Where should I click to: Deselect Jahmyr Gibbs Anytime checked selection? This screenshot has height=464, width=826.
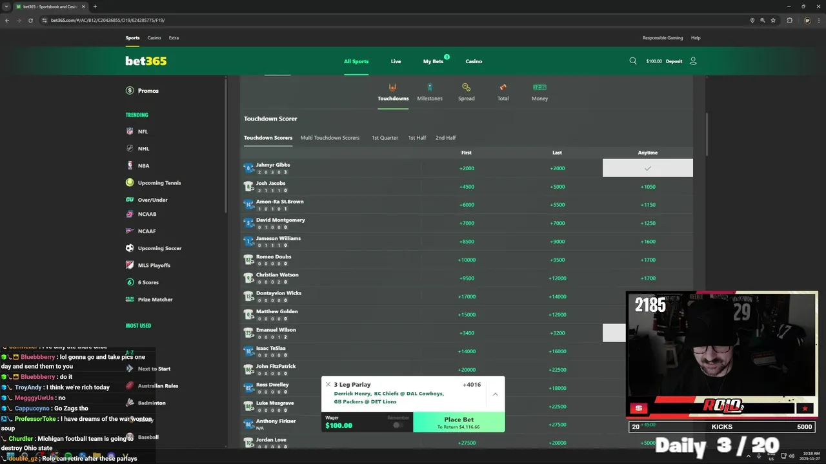(648, 168)
